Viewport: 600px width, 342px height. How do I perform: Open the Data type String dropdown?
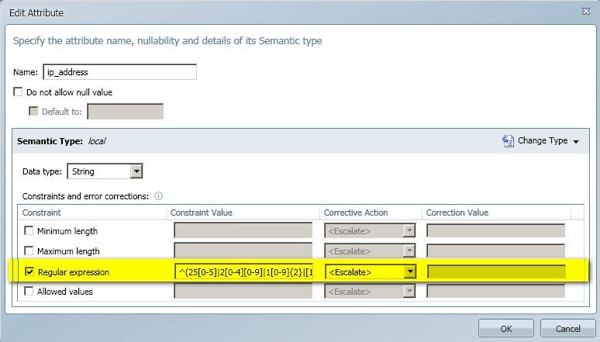[x=136, y=171]
